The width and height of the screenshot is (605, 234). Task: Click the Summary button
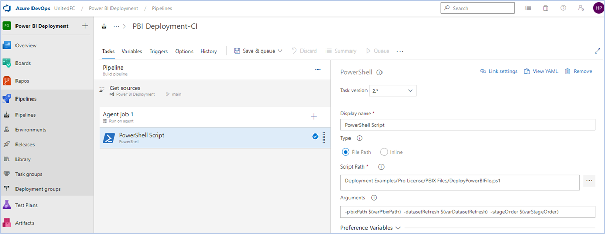(x=341, y=51)
